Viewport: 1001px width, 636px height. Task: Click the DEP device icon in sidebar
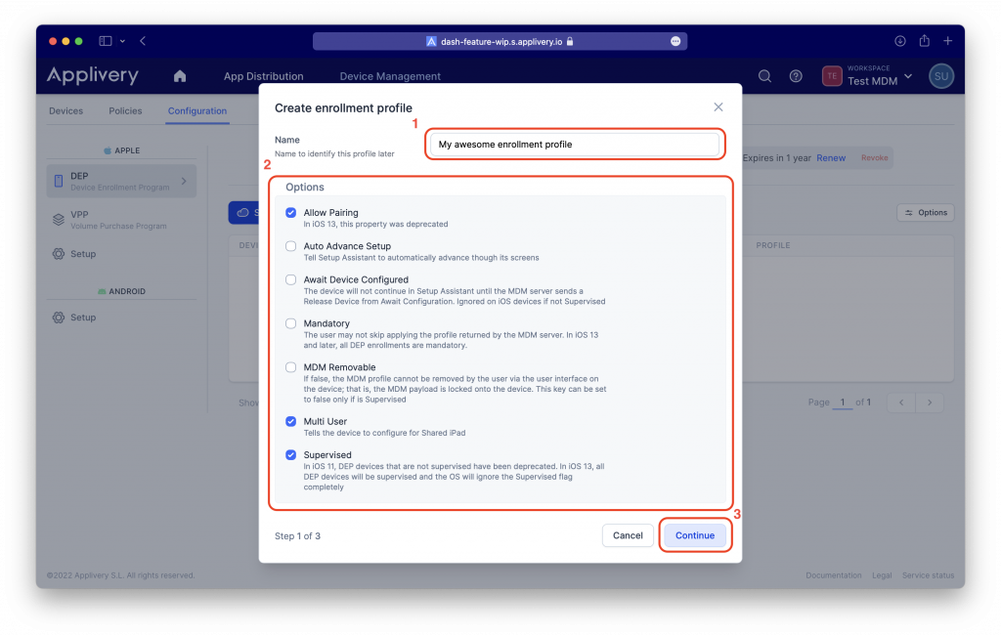tap(59, 181)
